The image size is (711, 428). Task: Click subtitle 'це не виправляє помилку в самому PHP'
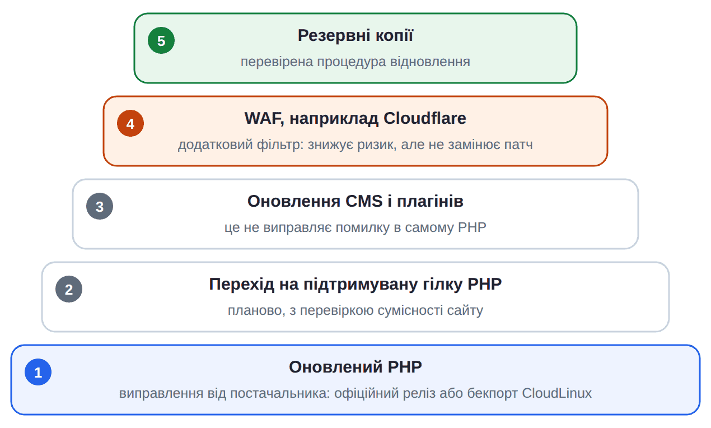(355, 227)
